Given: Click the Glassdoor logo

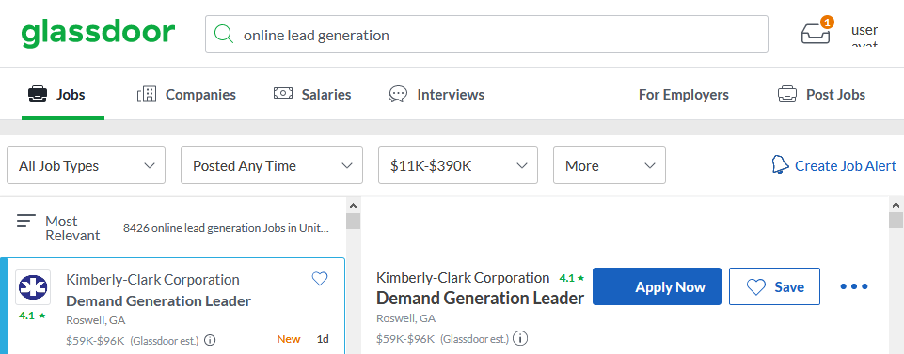Looking at the screenshot, I should click(98, 34).
